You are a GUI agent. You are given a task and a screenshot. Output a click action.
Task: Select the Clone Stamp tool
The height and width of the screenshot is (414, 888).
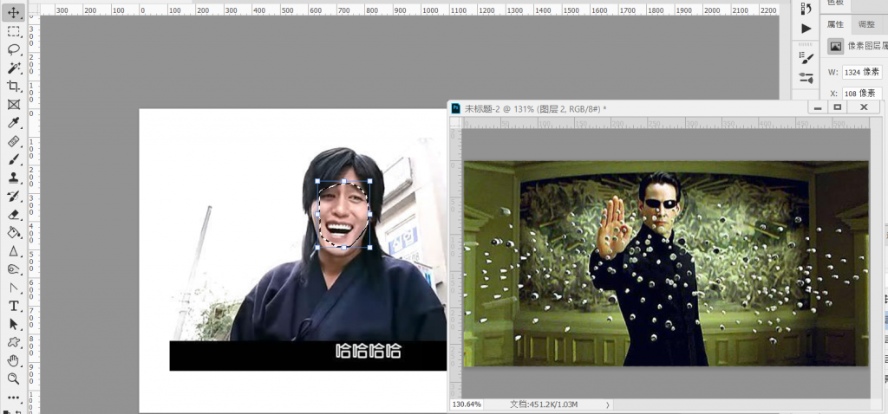pos(14,178)
